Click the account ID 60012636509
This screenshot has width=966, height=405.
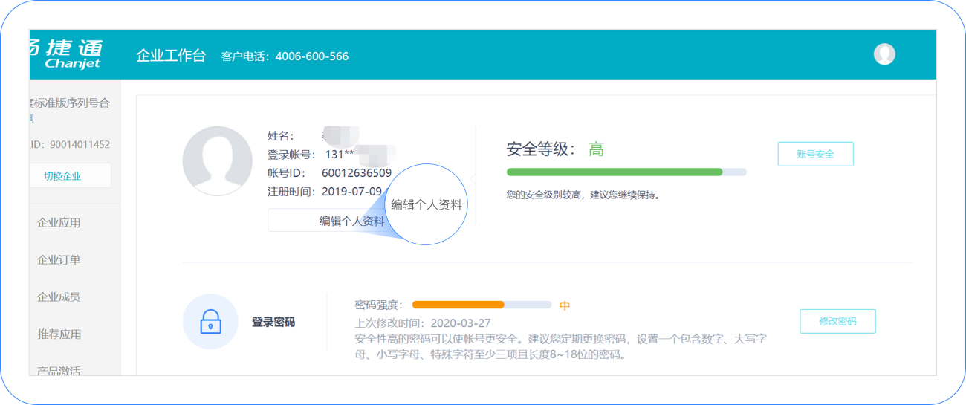[356, 173]
